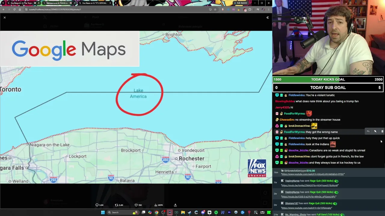Share the post using the upload icon

[x=175, y=205]
